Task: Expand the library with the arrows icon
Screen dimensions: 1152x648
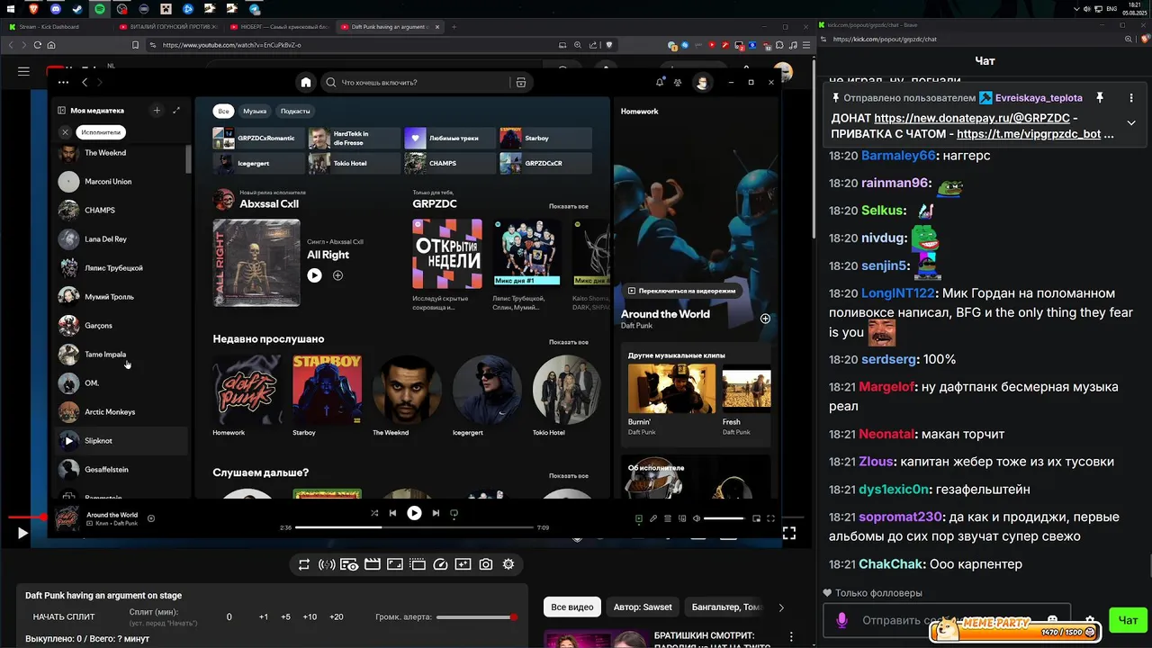Action: pos(176,110)
